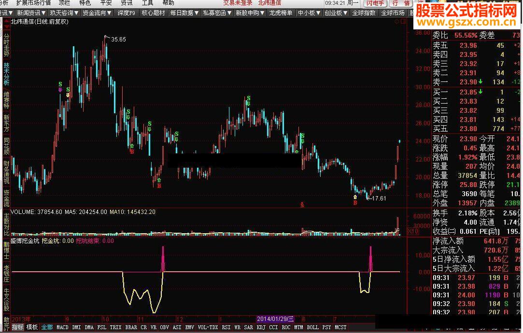Expand the 创业板 dropdown

(x=336, y=13)
